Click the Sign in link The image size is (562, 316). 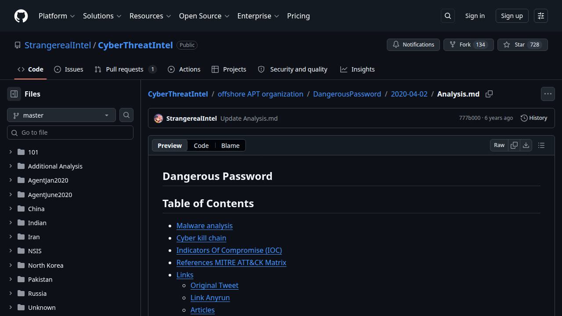point(475,16)
